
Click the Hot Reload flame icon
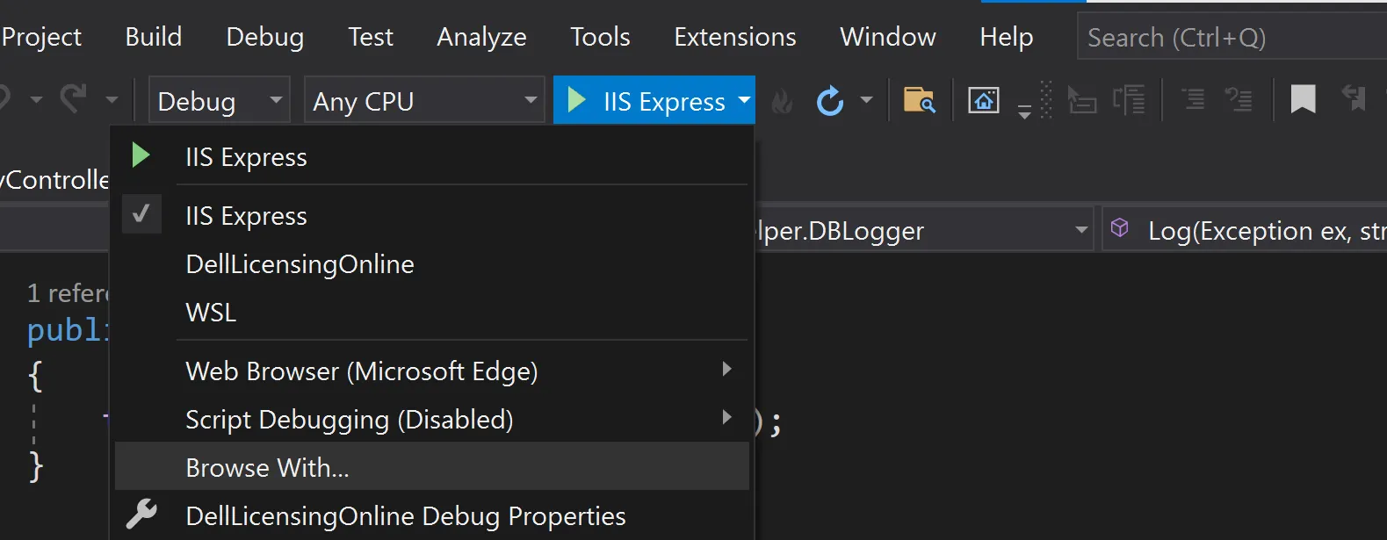[781, 103]
